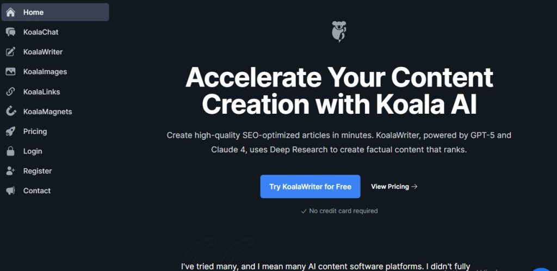
Task: Click the Register user-plus icon
Action: 11,171
